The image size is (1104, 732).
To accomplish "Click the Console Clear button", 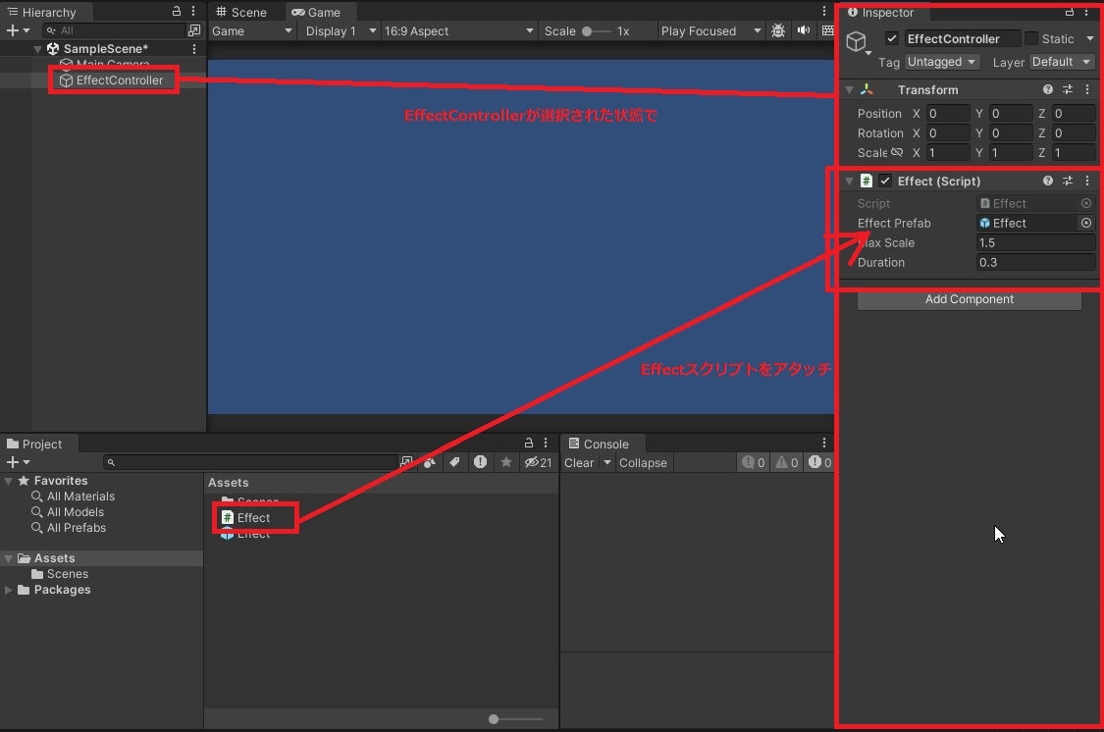I will pos(579,462).
